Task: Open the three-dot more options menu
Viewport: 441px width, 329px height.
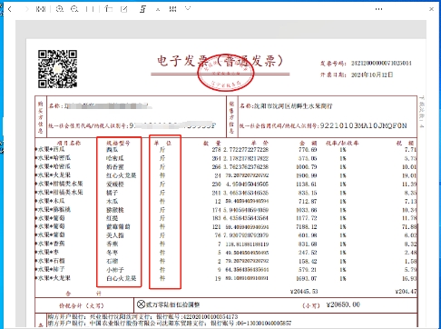Action: point(378,9)
